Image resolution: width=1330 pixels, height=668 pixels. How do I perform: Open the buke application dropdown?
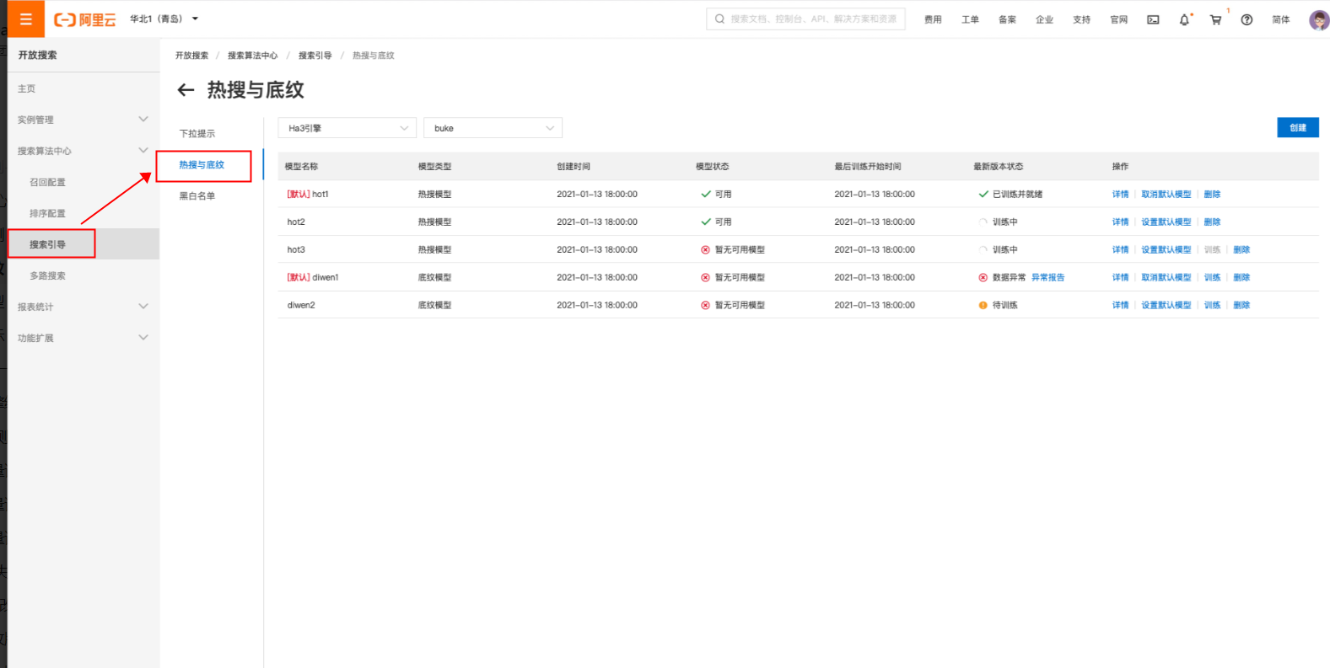[493, 128]
